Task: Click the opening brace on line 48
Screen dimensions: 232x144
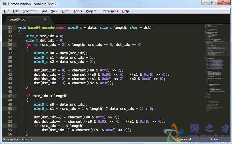Action: [x=27, y=100]
